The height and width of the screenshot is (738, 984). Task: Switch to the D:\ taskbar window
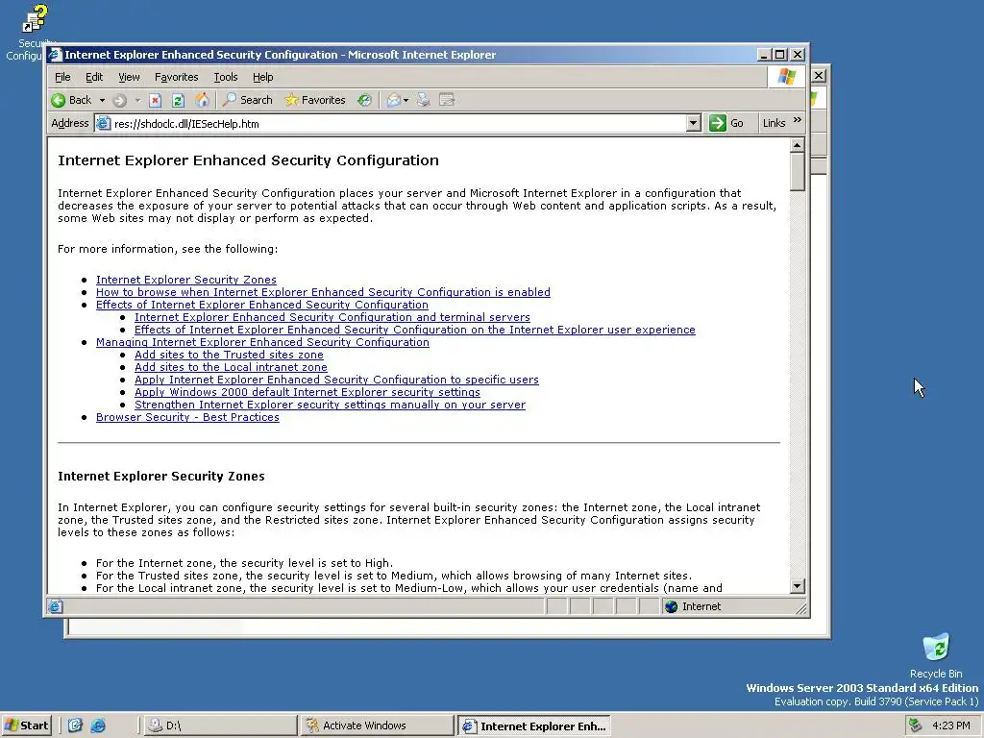(x=220, y=726)
